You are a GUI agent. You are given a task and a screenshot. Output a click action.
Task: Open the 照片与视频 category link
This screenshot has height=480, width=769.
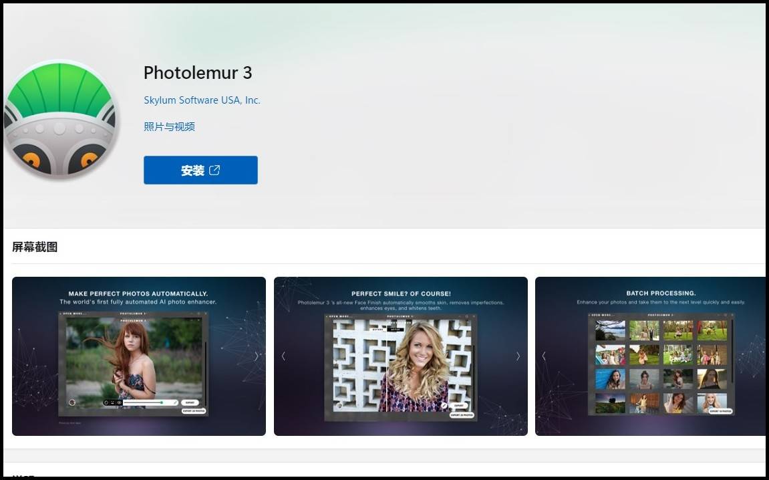click(x=169, y=126)
